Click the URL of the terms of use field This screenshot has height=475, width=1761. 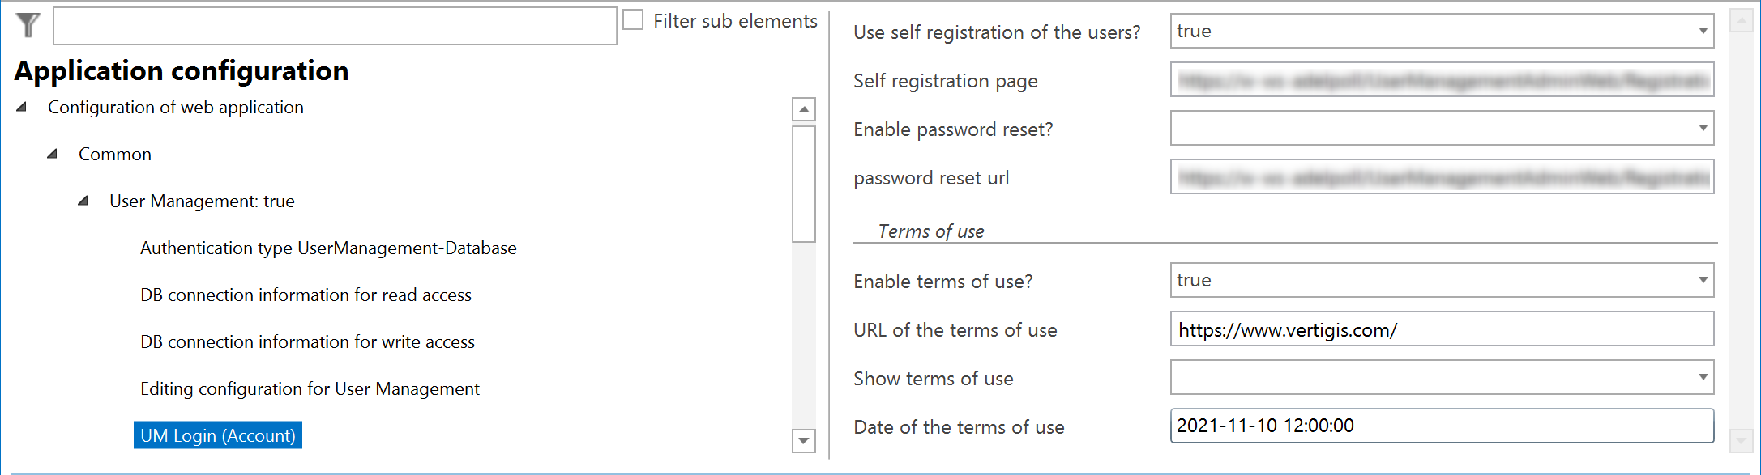coord(1441,329)
